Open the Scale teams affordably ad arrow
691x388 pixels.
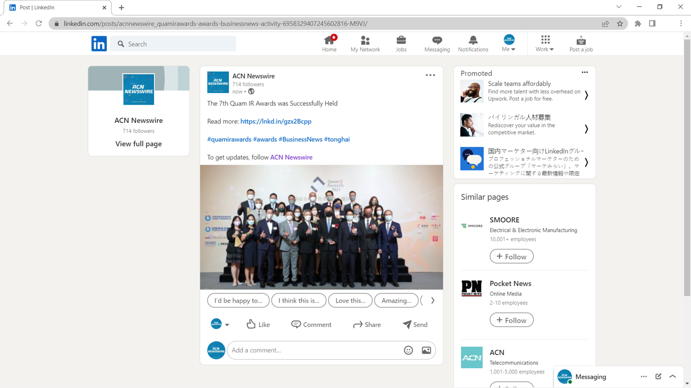click(x=586, y=95)
